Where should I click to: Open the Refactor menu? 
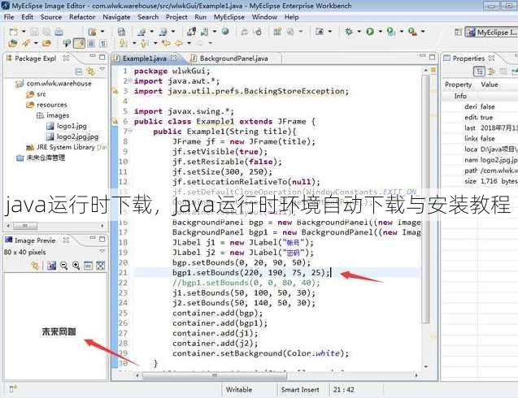click(x=82, y=17)
